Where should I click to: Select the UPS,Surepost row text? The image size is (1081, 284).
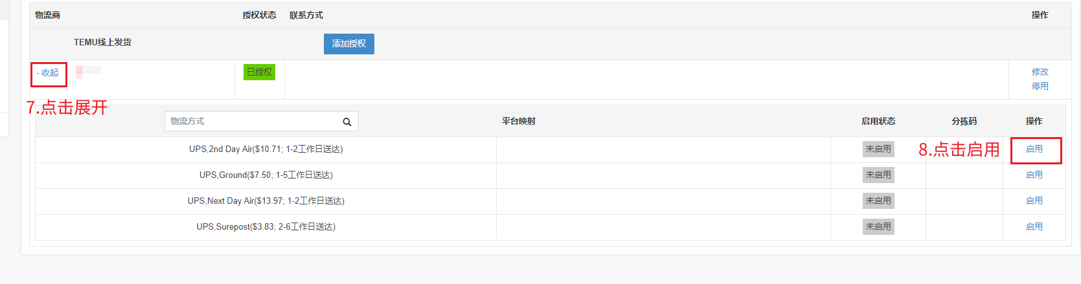click(266, 226)
